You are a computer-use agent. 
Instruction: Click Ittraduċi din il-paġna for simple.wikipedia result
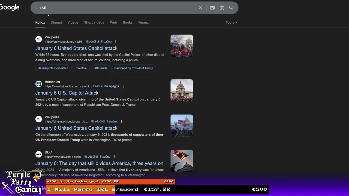point(104,121)
